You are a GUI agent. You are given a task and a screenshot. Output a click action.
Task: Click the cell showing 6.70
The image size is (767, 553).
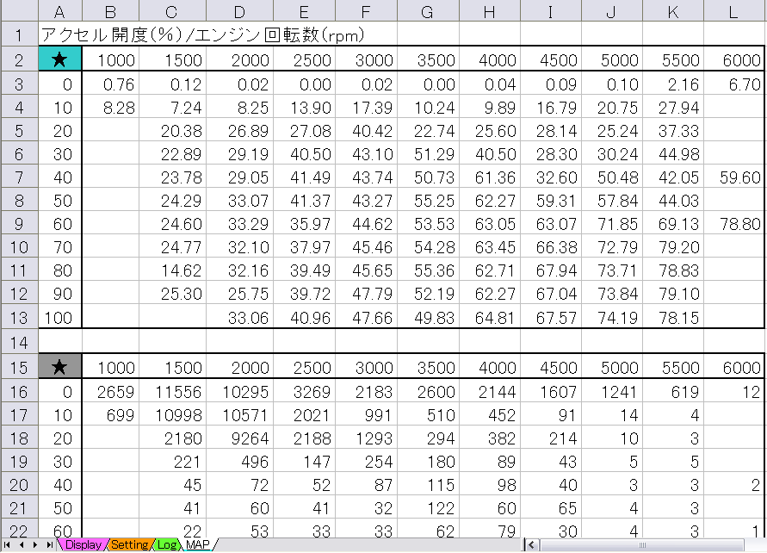[734, 84]
